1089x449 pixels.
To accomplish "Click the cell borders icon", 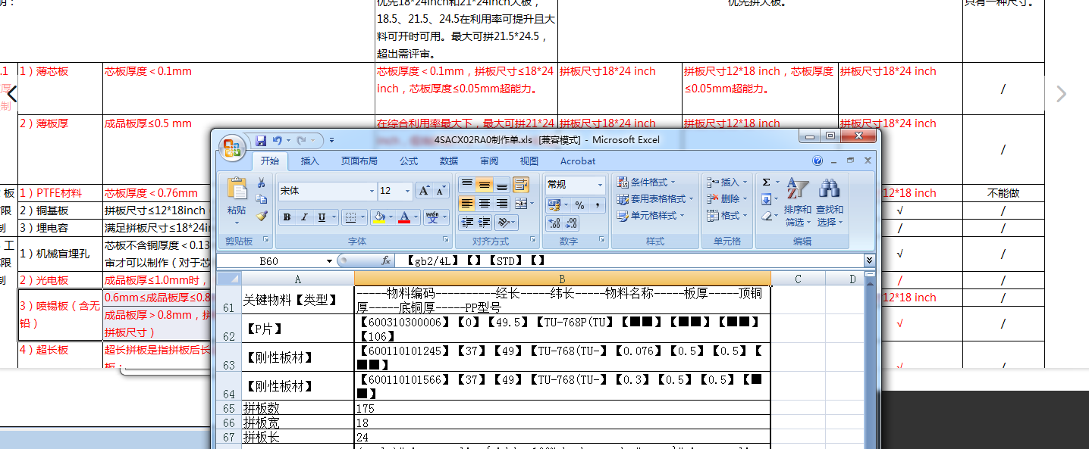I will tap(350, 217).
